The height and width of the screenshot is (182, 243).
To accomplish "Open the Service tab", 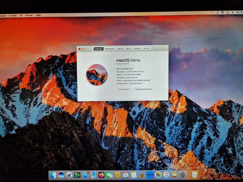I will point(146,48).
